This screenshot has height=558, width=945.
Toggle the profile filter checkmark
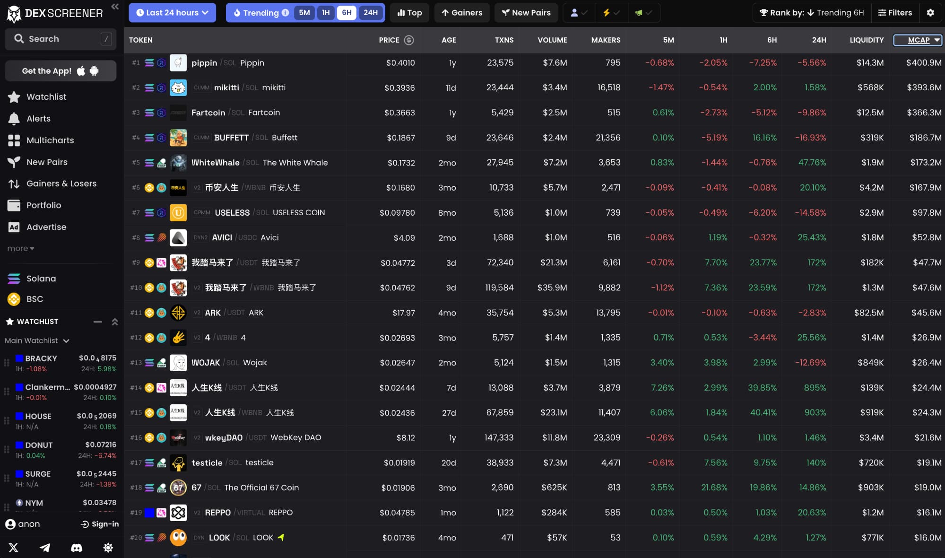[579, 13]
